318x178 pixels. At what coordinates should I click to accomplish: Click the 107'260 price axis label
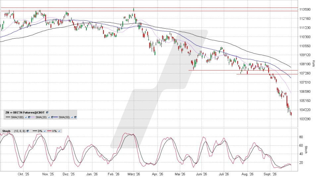click(x=305, y=73)
